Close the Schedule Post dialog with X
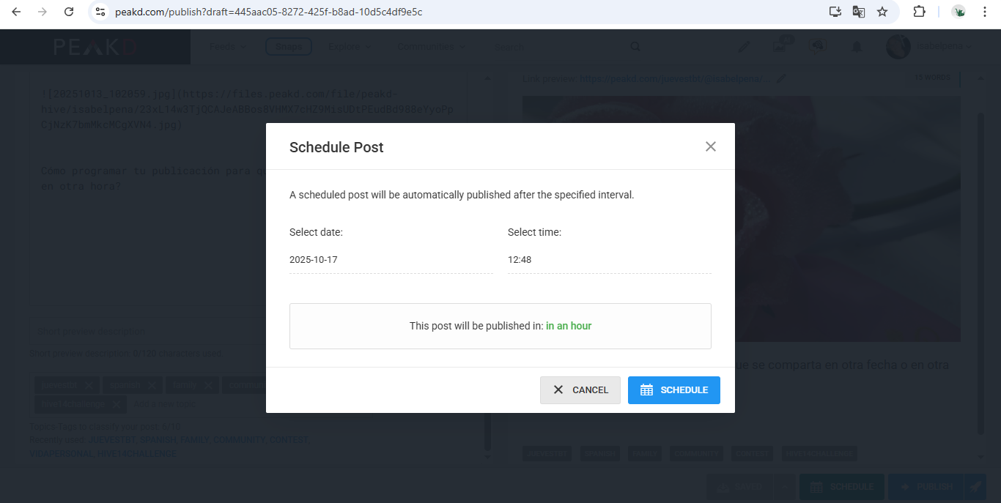1001x503 pixels. coord(710,146)
